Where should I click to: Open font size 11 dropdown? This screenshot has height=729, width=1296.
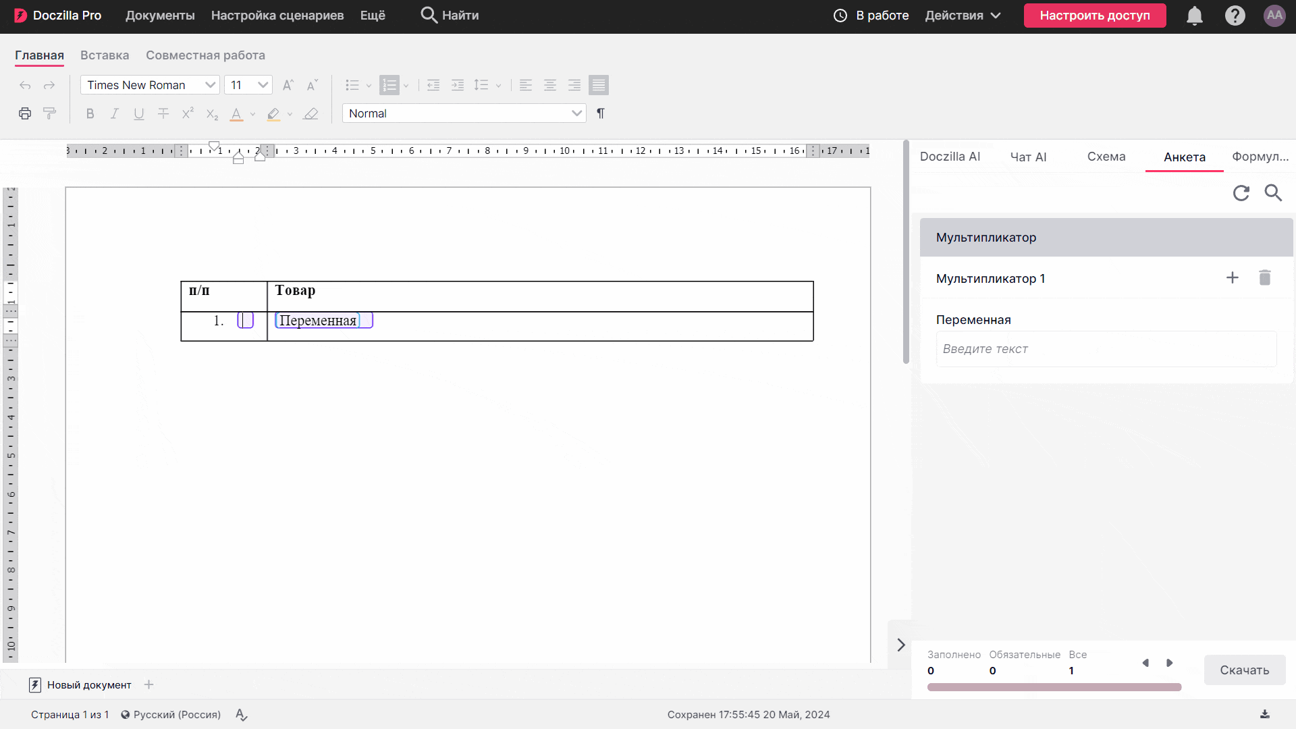point(248,85)
